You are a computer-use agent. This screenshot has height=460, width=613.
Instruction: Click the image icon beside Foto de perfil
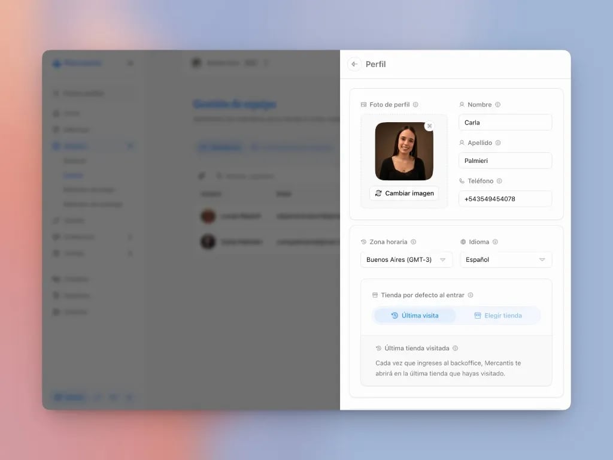pyautogui.click(x=363, y=104)
